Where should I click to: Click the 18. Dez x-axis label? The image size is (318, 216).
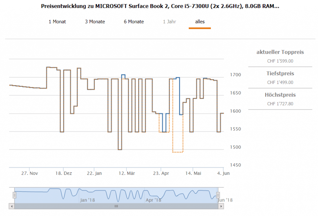64,173
